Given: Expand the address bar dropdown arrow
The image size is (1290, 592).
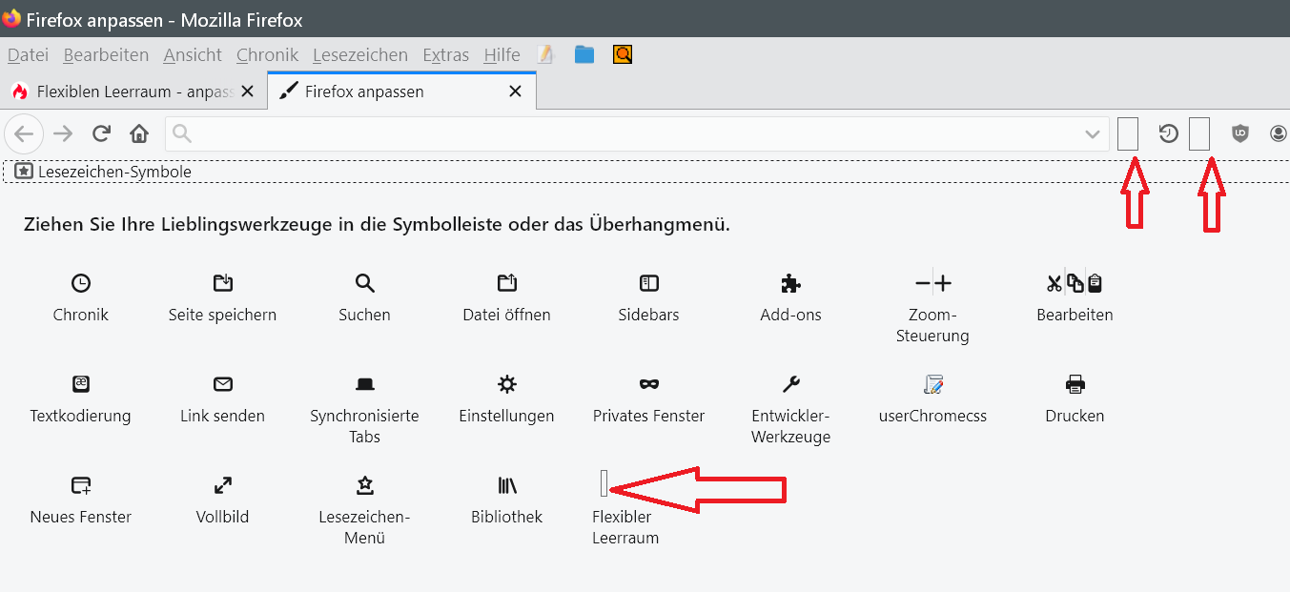Looking at the screenshot, I should (x=1093, y=134).
